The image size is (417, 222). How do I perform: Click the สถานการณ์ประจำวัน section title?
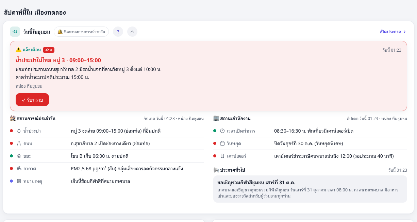pos(36,118)
